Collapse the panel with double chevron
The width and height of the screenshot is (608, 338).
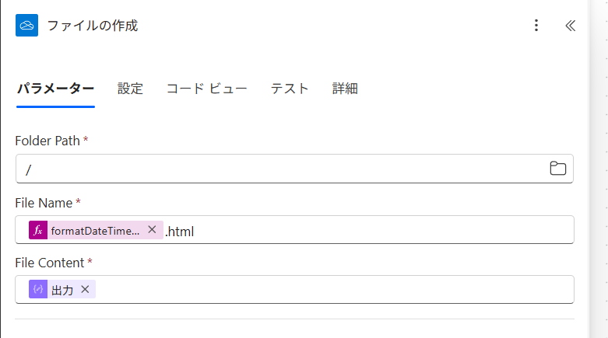coord(570,26)
